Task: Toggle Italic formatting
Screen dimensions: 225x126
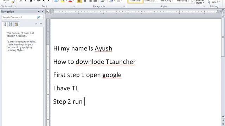Action: (26, 1)
